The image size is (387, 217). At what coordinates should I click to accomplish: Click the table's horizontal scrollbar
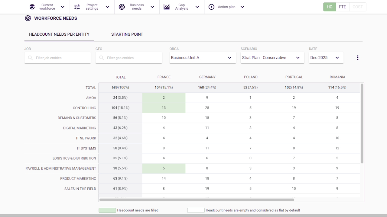[197, 200]
